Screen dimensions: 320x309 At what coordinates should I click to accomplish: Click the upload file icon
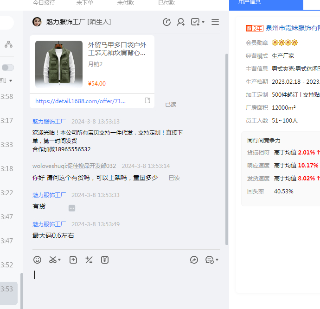pos(73,260)
